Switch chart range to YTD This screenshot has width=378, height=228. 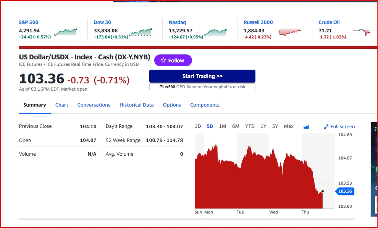pos(250,126)
